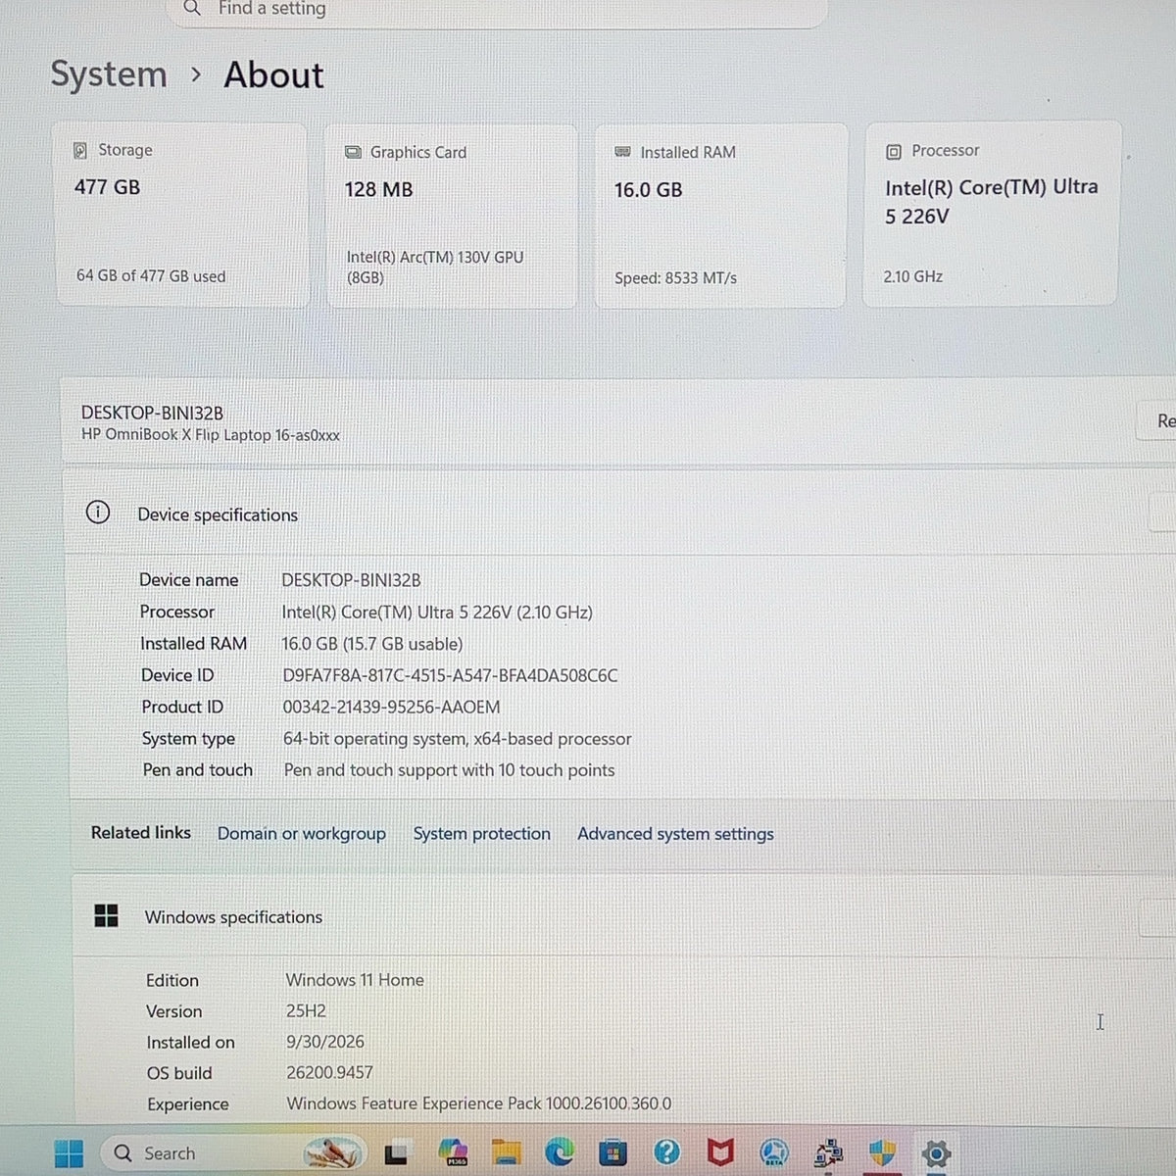Screen dimensions: 1176x1176
Task: Open the Windows Start menu
Action: coord(69,1153)
